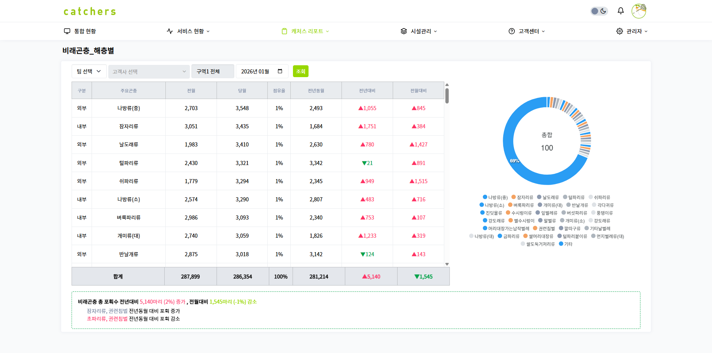Click the orange color dot beside 잠자리류
The image size is (712, 353).
coord(514,197)
